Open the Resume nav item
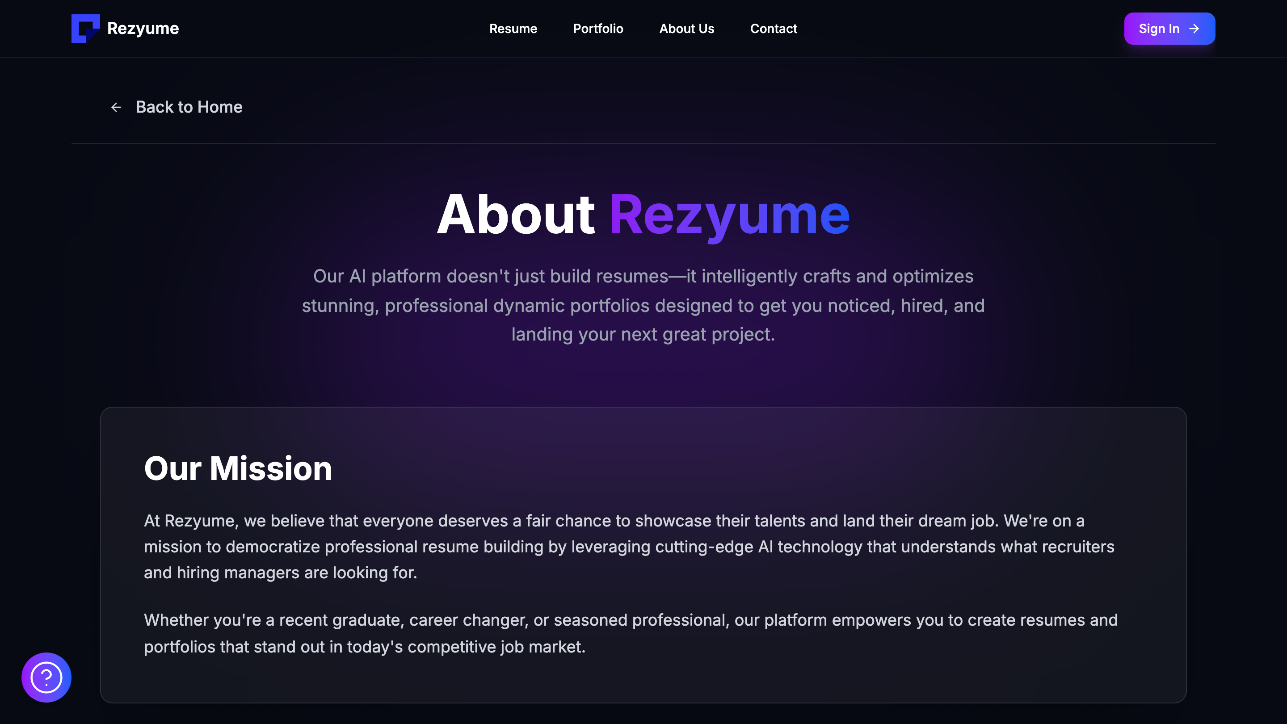The height and width of the screenshot is (724, 1287). pos(513,29)
